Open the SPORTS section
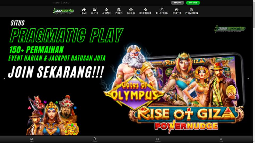The height and width of the screenshot is (143, 255). click(177, 11)
